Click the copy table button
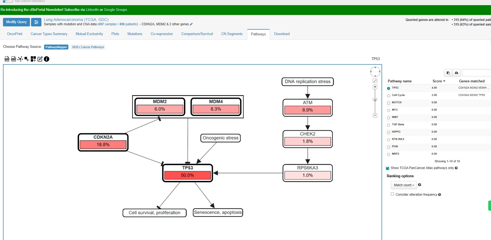This screenshot has width=491, height=240. 448,73
